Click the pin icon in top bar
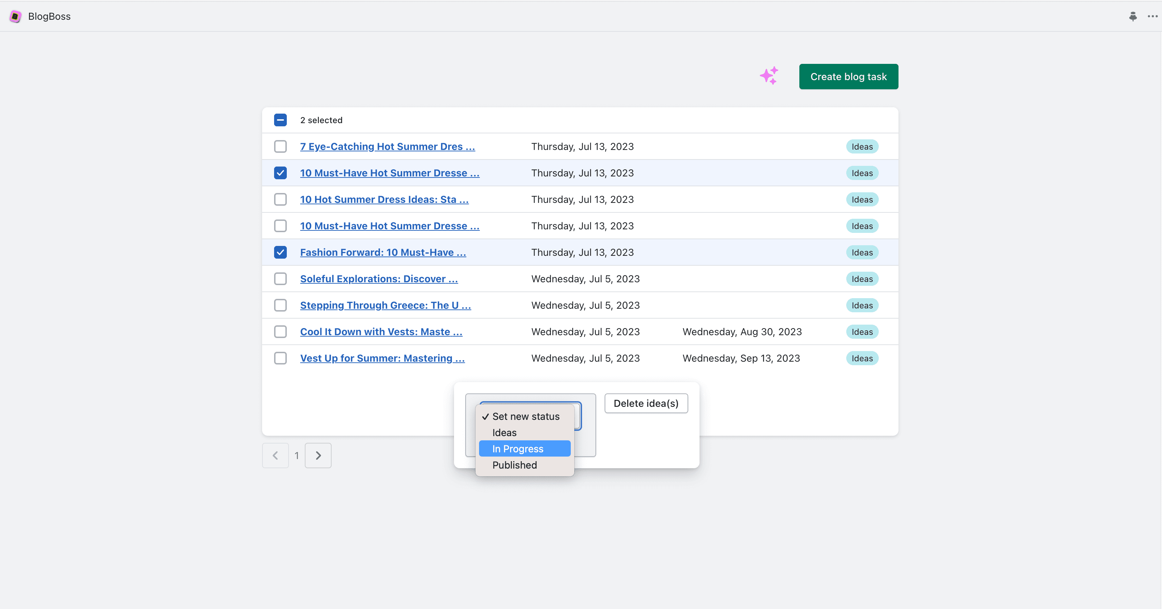Screen dimensions: 1162x609 tap(1133, 17)
